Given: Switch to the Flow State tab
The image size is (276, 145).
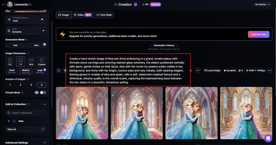Looking at the screenshot, I should pos(104,15).
